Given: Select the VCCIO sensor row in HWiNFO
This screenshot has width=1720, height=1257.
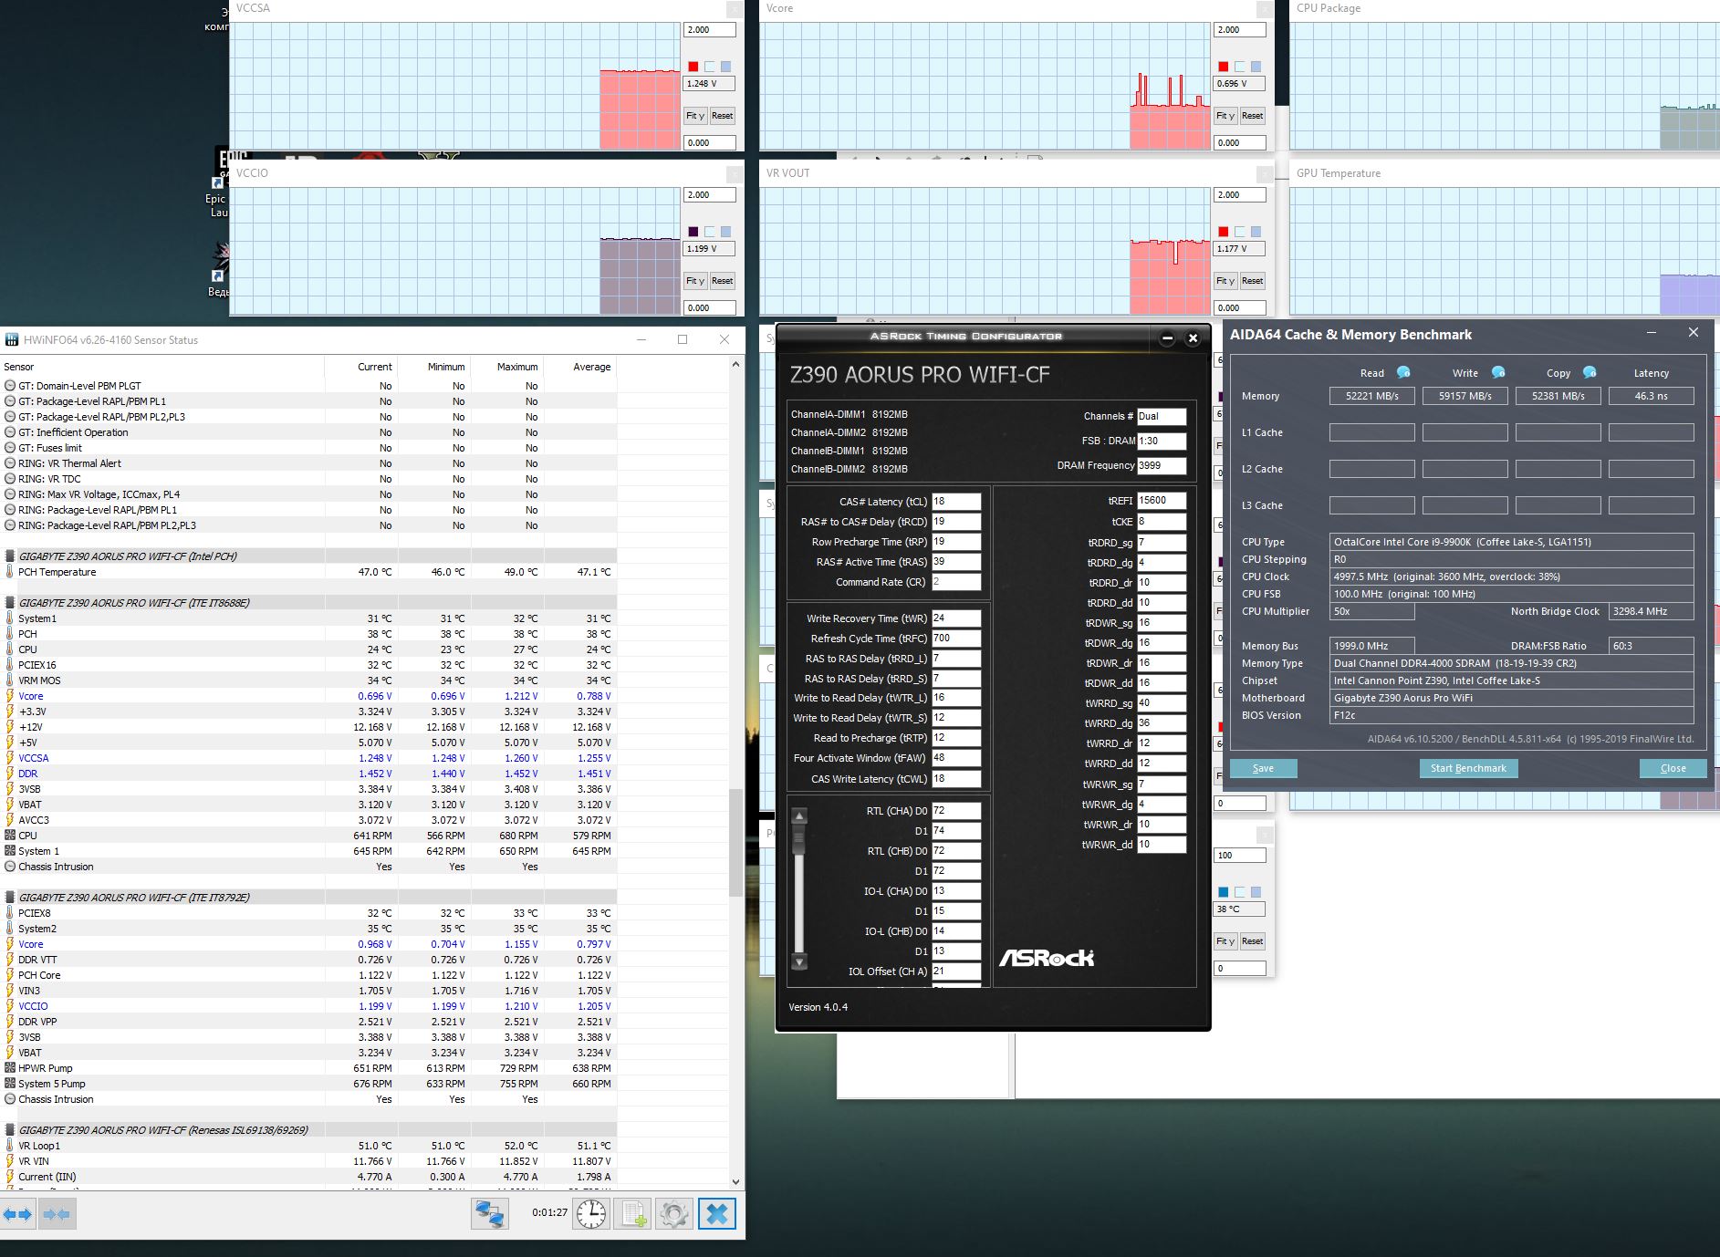Looking at the screenshot, I should coord(308,1006).
